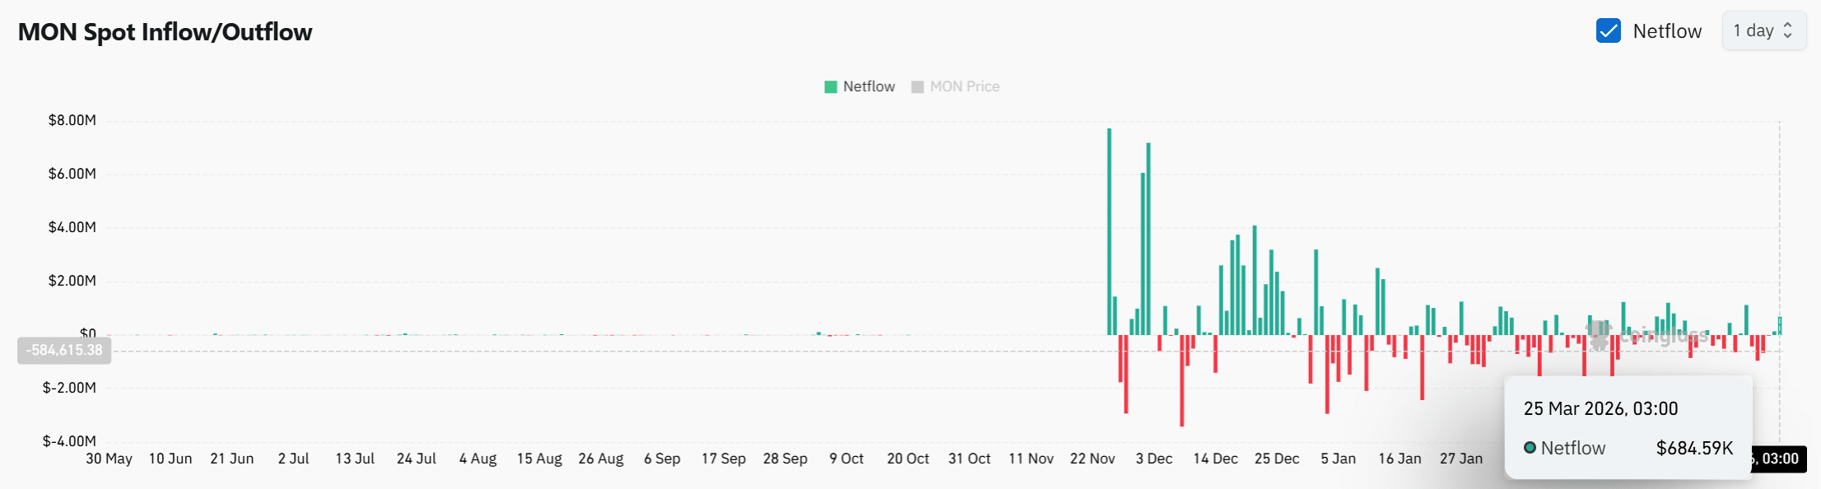
Task: Click the grey -584,615.38 crosshair value tag
Action: click(x=64, y=350)
